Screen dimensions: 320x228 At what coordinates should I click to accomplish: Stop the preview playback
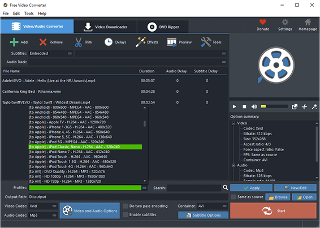(x=244, y=106)
